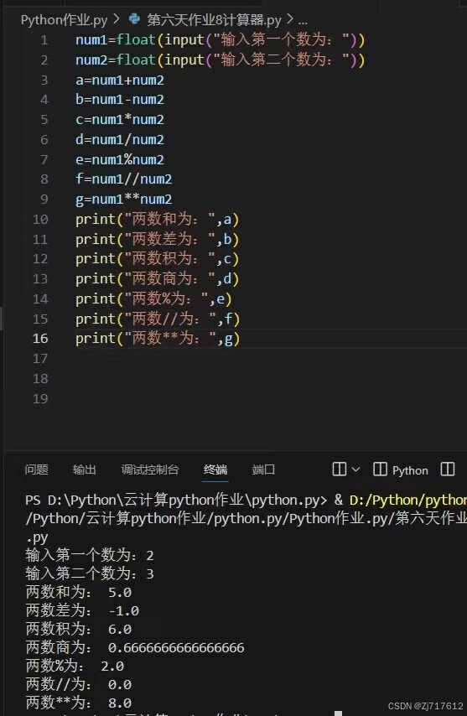The image size is (467, 716).
Task: Open the 调试控制台 debug console tab
Action: tap(150, 470)
